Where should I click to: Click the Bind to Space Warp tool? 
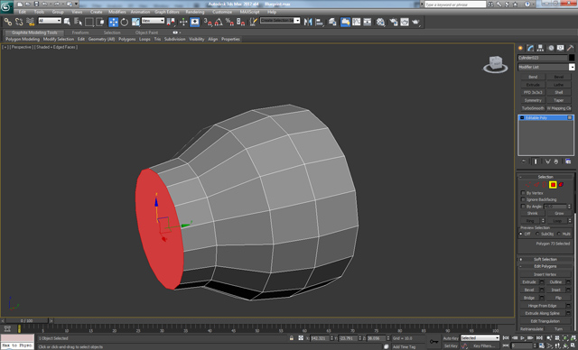(x=30, y=22)
